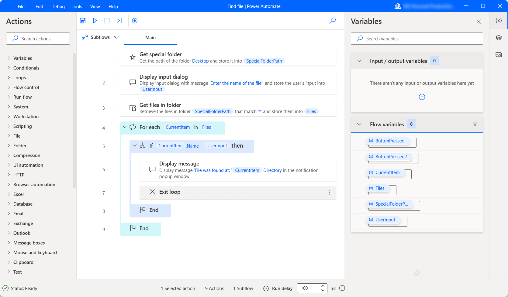This screenshot has width=508, height=297.
Task: Open the filter icon on Flow variables
Action: pyautogui.click(x=475, y=124)
